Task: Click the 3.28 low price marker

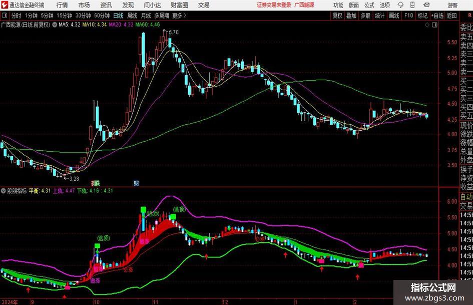Action: pyautogui.click(x=74, y=179)
